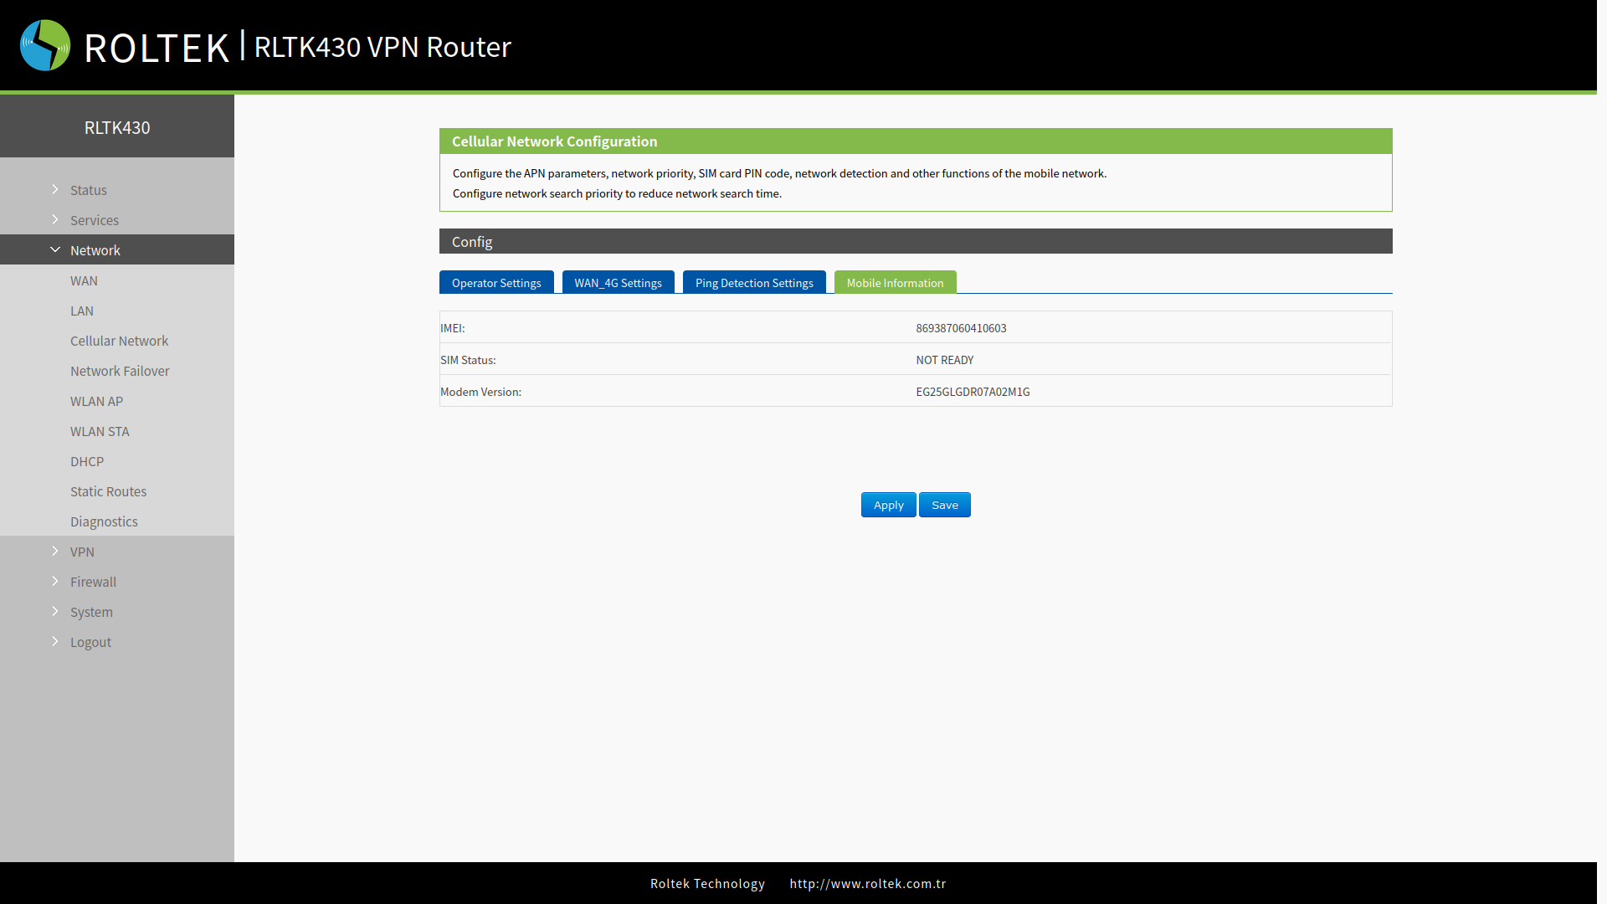
Task: Expand the System menu chevron
Action: point(55,611)
